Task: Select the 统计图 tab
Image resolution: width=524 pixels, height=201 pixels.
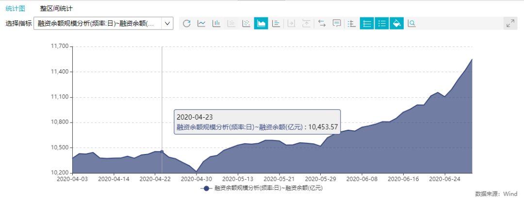Action: click(15, 9)
